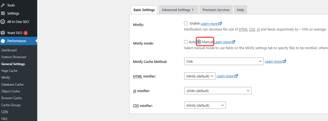Select the Auto minify mode radio
Image resolution: width=328 pixels, height=121 pixels.
pyautogui.click(x=186, y=42)
